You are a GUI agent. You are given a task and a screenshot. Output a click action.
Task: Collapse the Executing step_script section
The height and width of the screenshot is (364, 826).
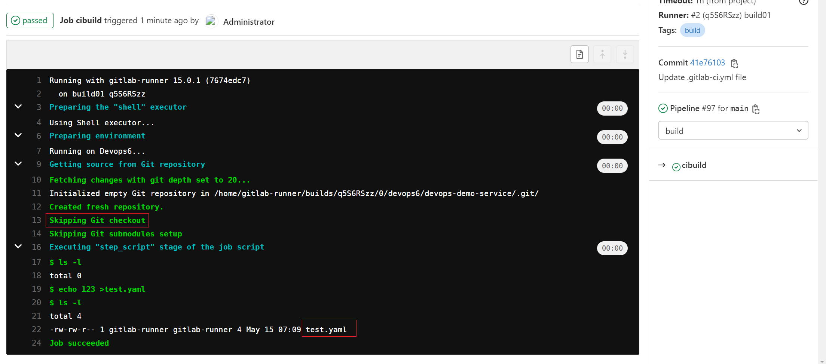[18, 247]
